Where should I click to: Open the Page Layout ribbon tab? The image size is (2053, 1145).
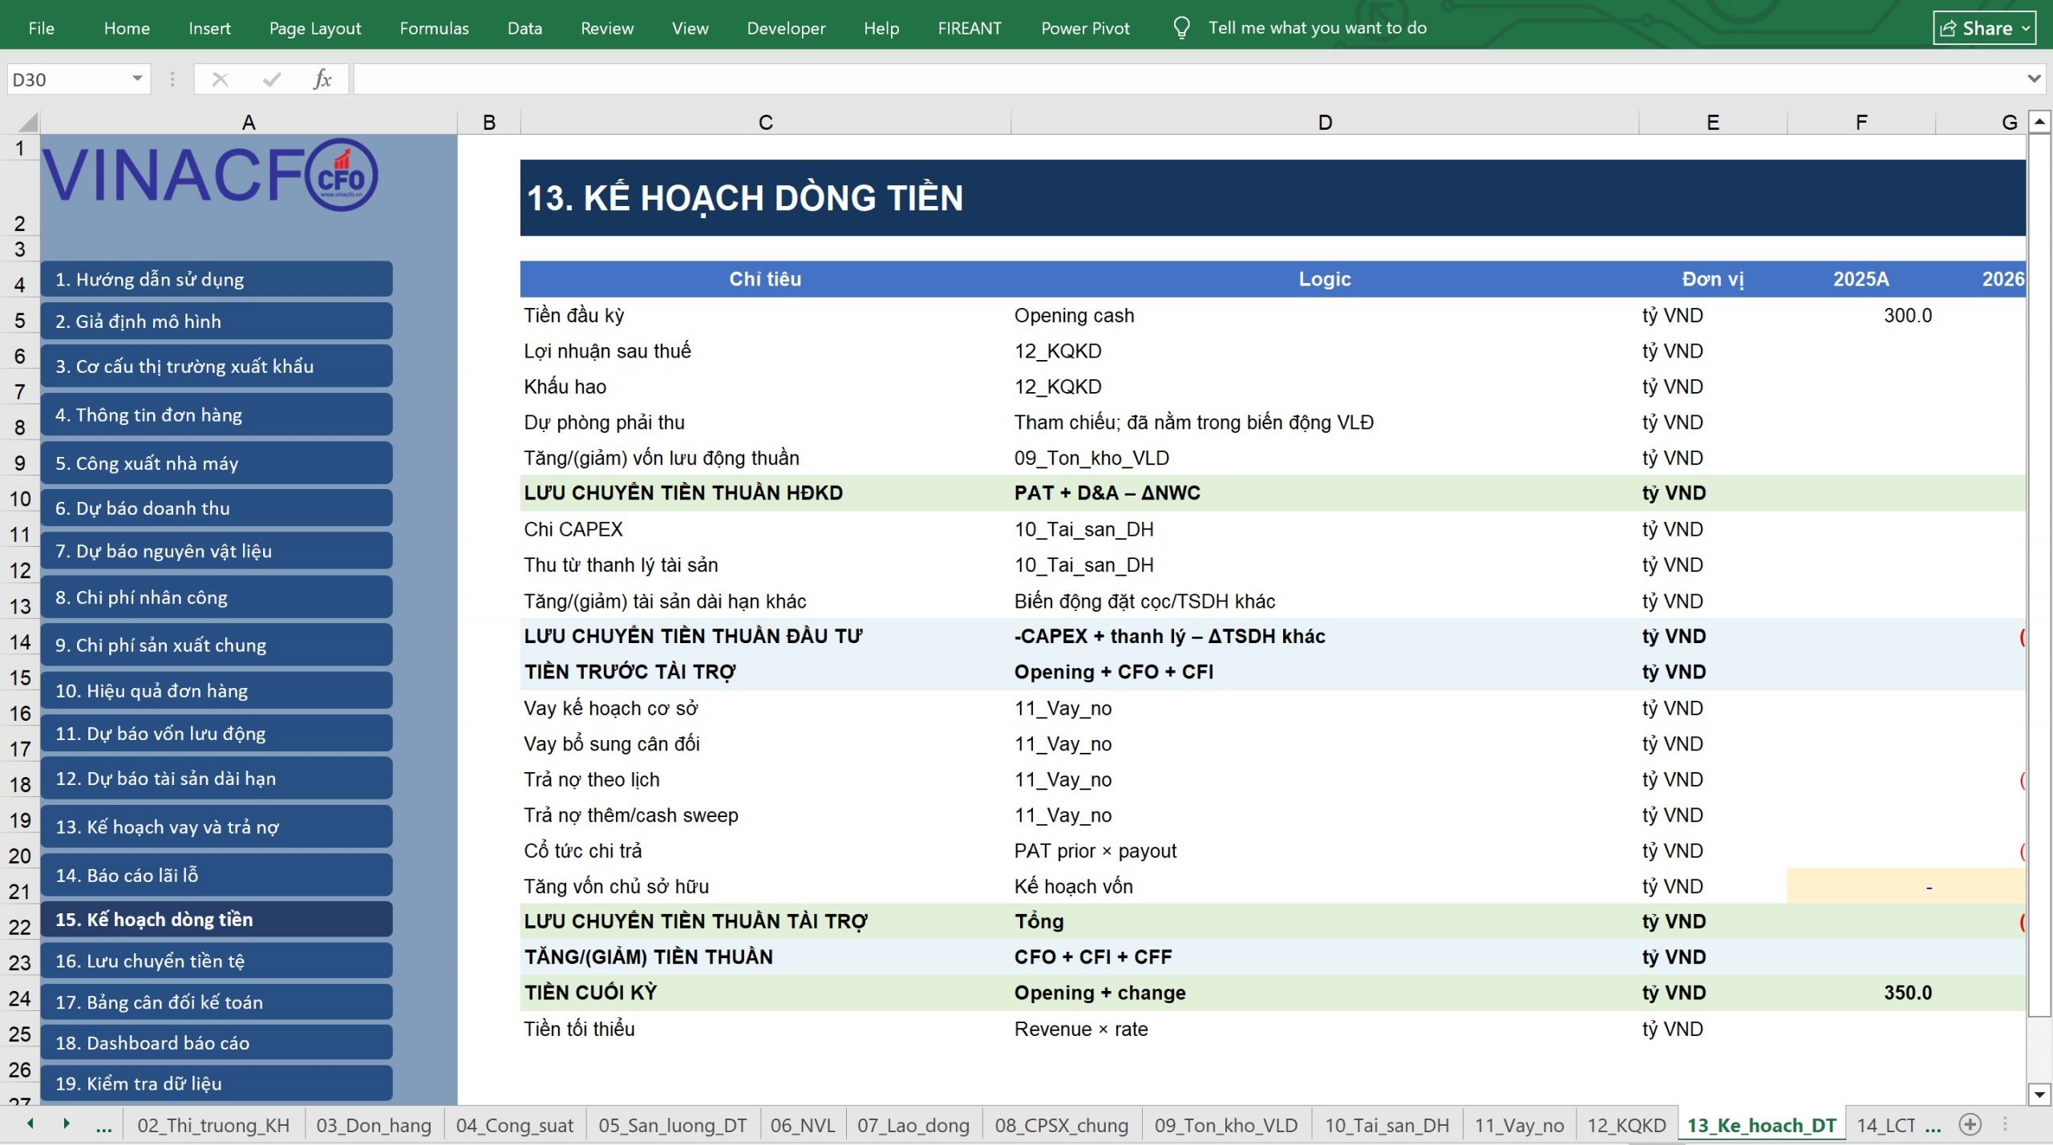tap(315, 28)
